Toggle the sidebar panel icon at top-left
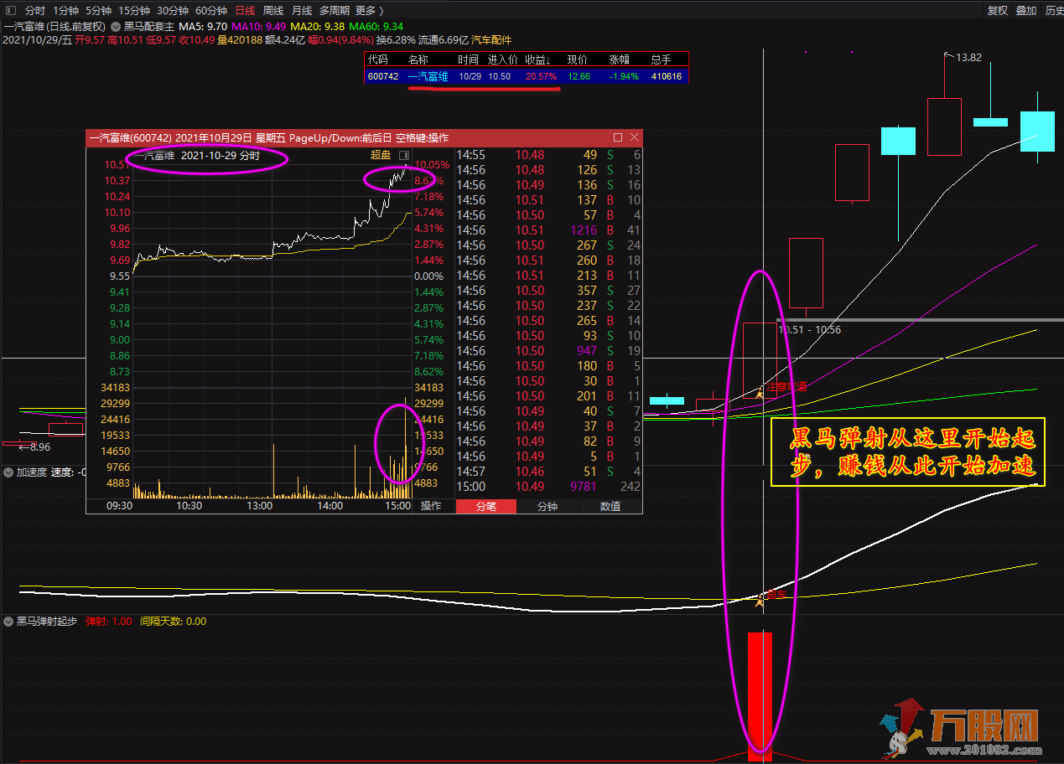1064x764 pixels. (x=10, y=11)
